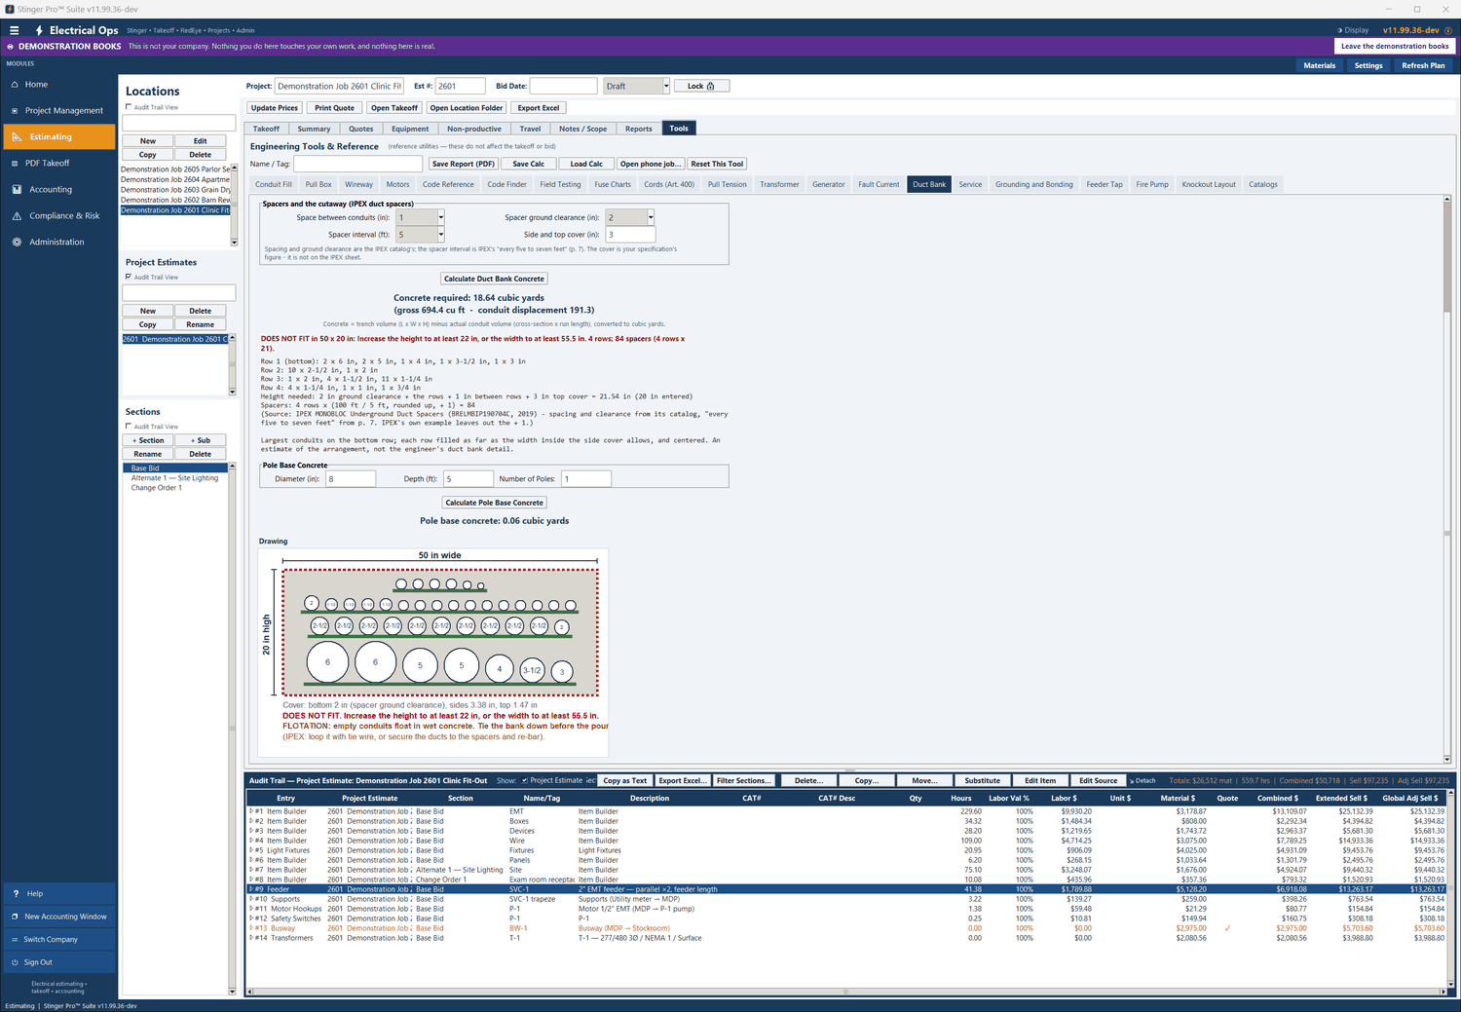The height and width of the screenshot is (1012, 1461).
Task: Click Leave the demonstration books button
Action: pyautogui.click(x=1395, y=46)
